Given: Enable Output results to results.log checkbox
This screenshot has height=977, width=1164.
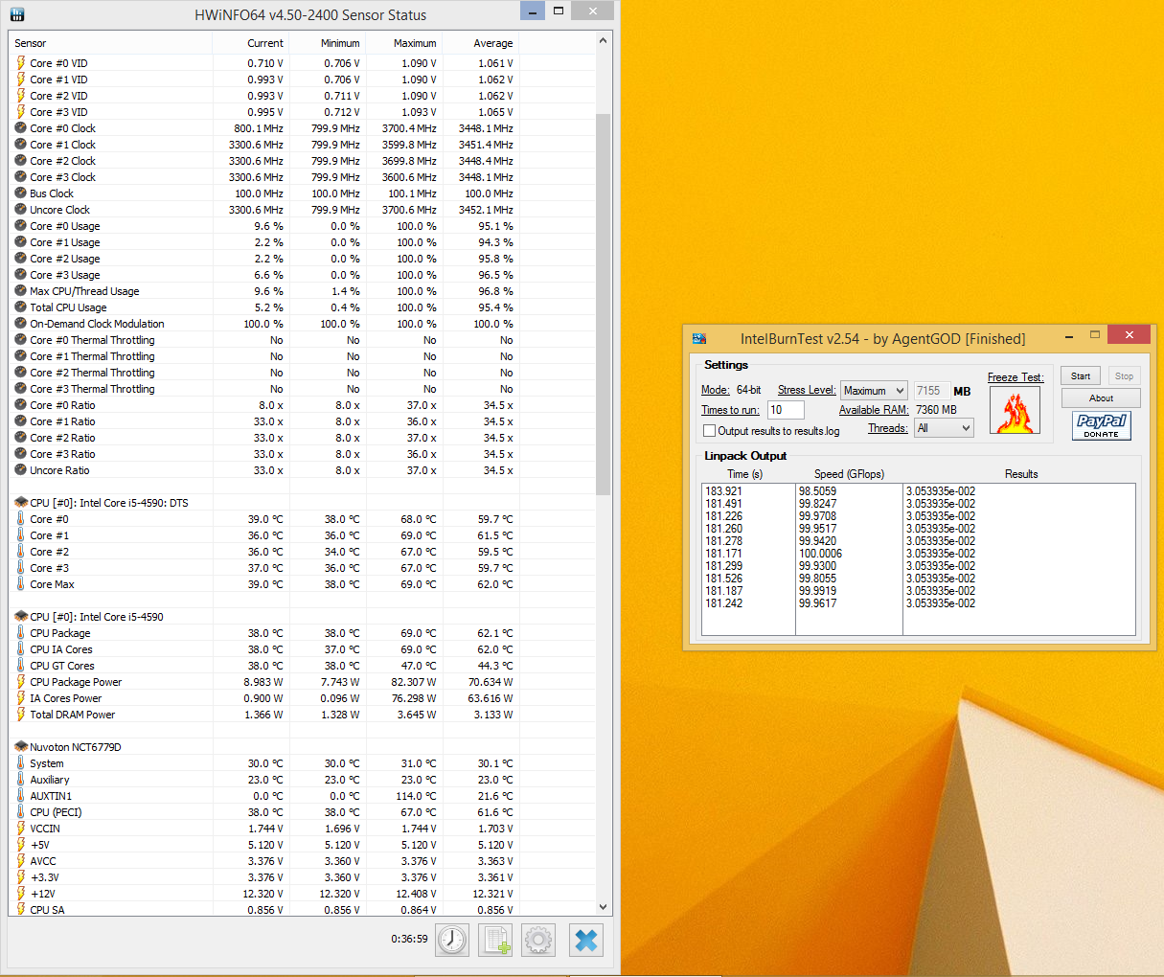Looking at the screenshot, I should 710,431.
